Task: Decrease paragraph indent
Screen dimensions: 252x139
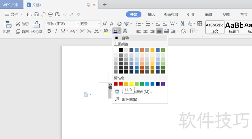Action: coord(158,24)
